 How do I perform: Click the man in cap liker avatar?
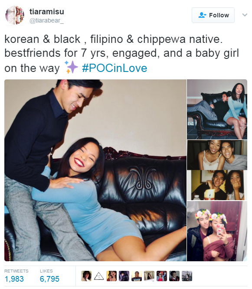pos(137,276)
